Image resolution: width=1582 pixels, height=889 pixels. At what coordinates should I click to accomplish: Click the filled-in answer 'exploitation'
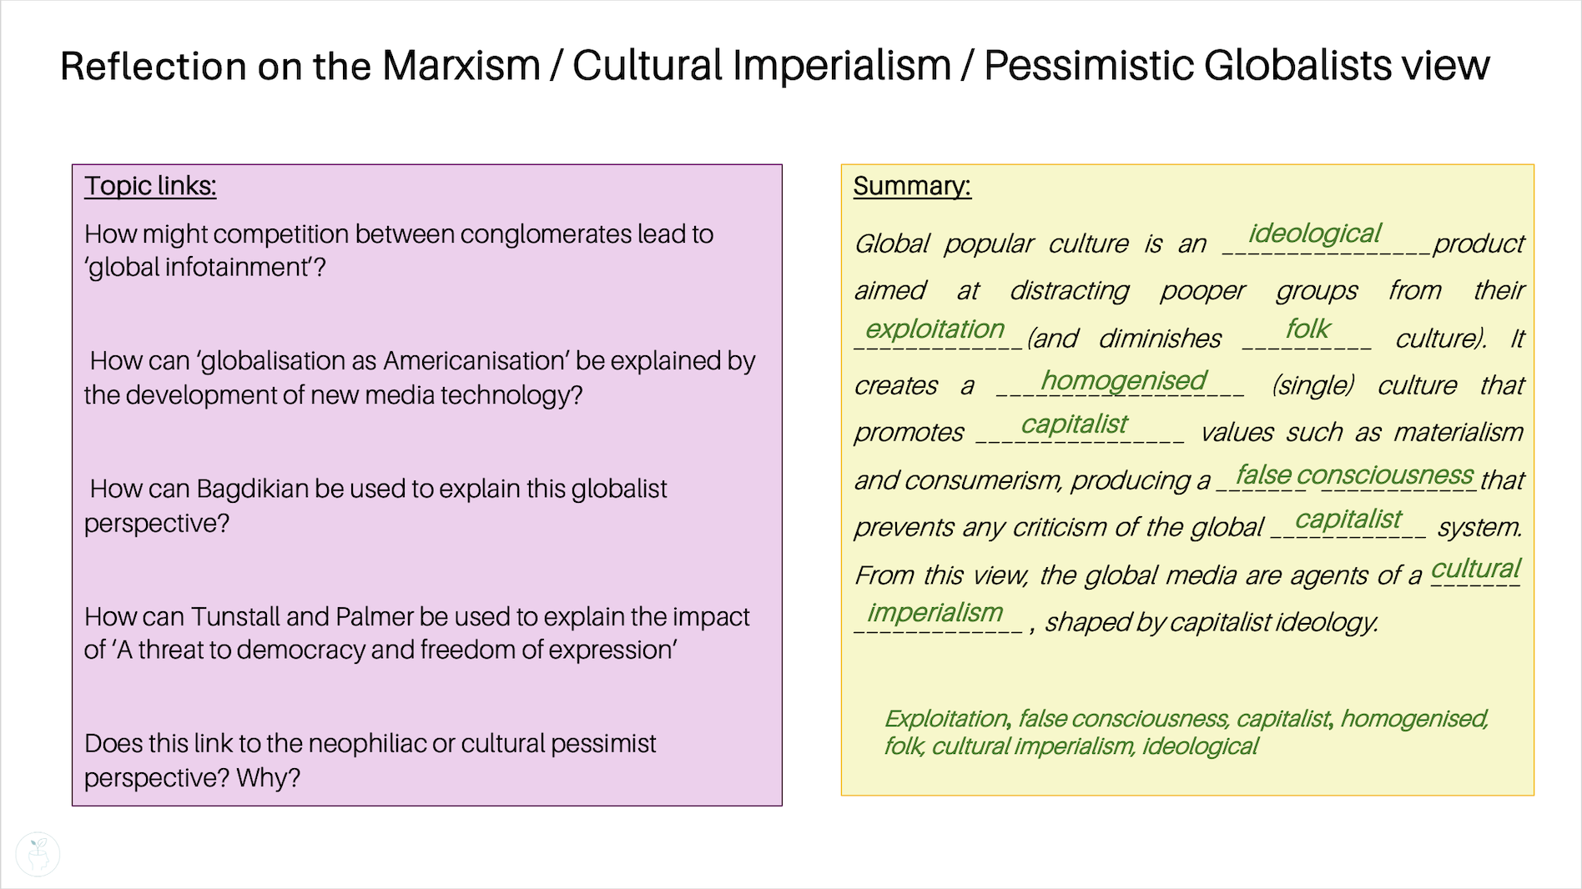click(x=935, y=329)
